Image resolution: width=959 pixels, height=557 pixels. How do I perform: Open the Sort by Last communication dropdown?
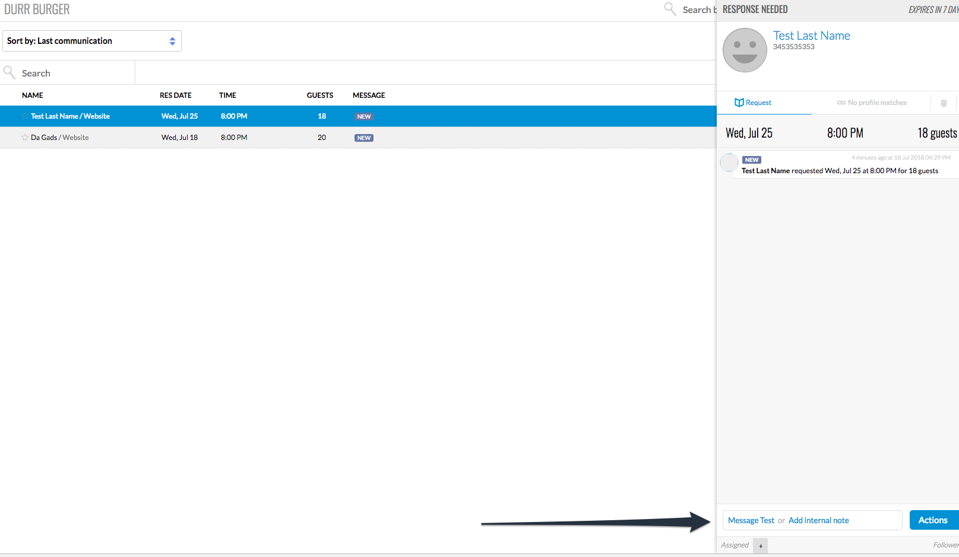click(x=91, y=41)
